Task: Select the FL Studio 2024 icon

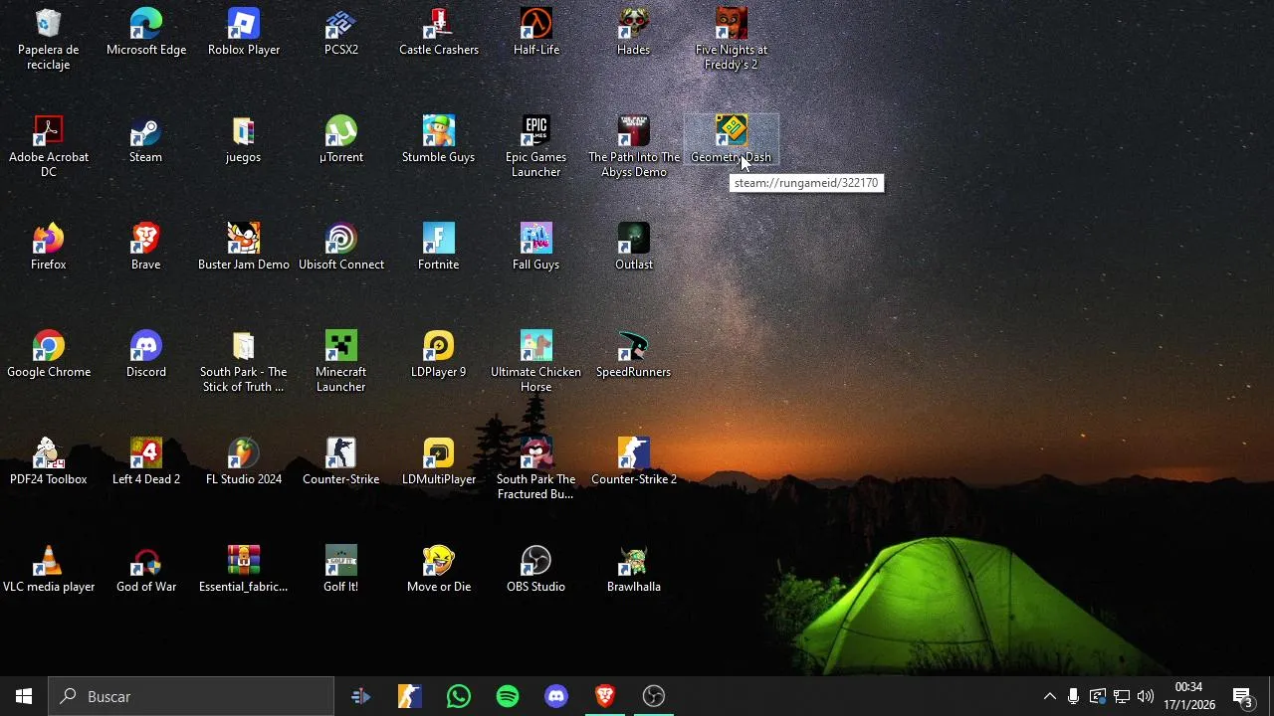Action: point(243,462)
